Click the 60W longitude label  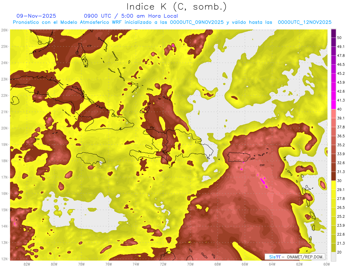coord(326,264)
